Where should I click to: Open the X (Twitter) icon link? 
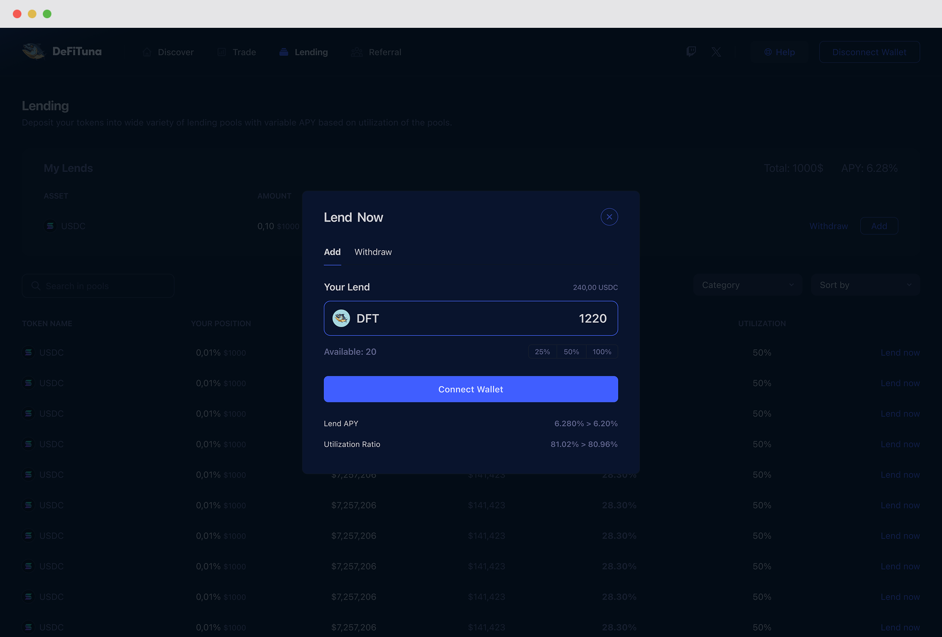[716, 52]
